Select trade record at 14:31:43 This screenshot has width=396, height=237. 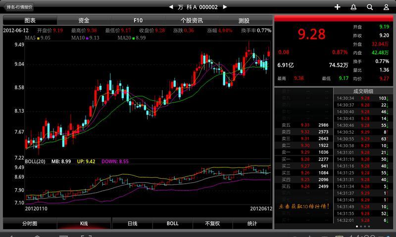pyautogui.click(x=363, y=200)
